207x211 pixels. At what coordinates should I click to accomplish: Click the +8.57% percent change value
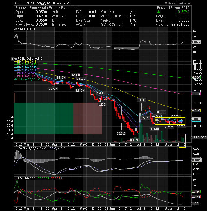pyautogui.click(x=182, y=12)
